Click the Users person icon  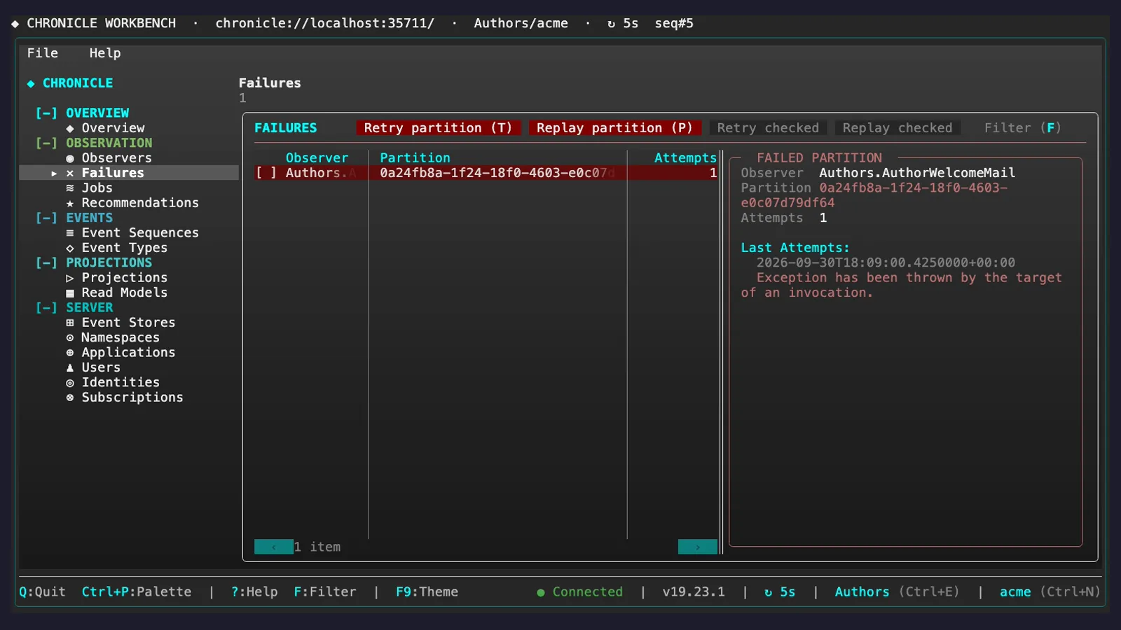pyautogui.click(x=70, y=367)
